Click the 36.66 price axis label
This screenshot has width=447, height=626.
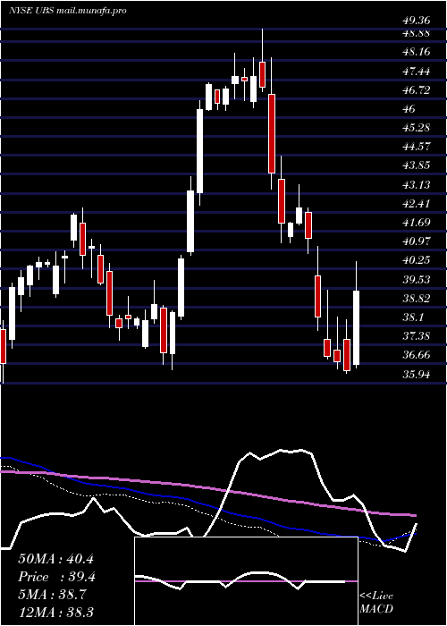[x=417, y=355]
